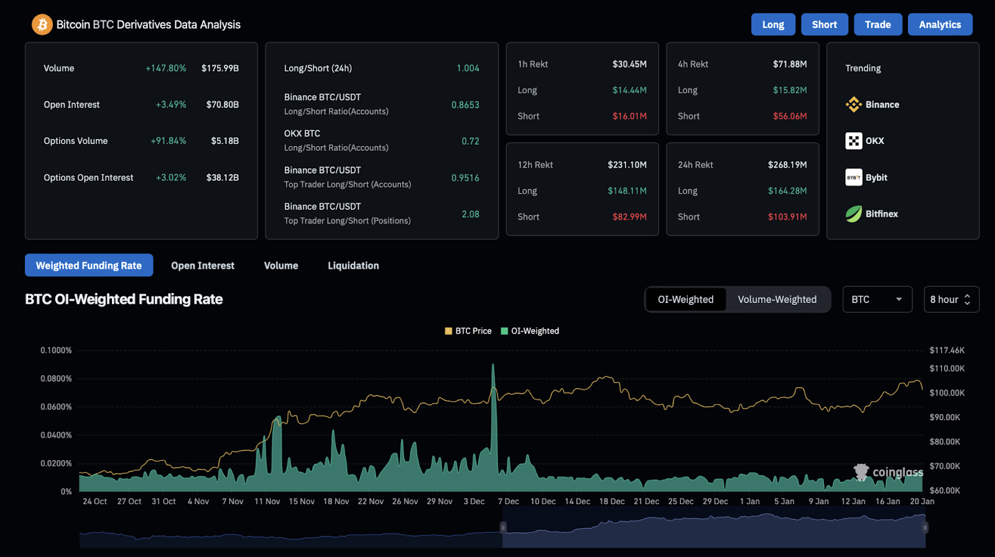995x557 pixels.
Task: Click Binance link in Trending
Action: click(882, 104)
